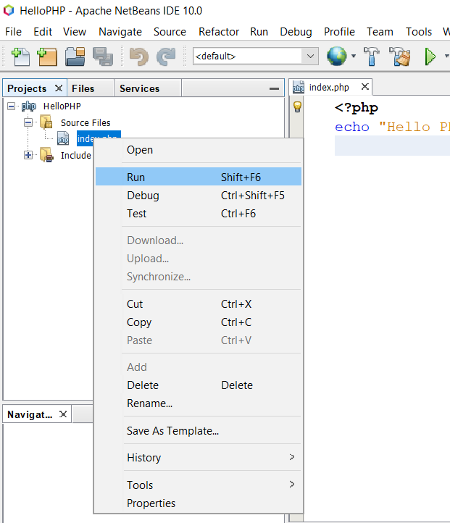450x523 pixels.
Task: Choose Debug in the context menu
Action: click(199, 195)
